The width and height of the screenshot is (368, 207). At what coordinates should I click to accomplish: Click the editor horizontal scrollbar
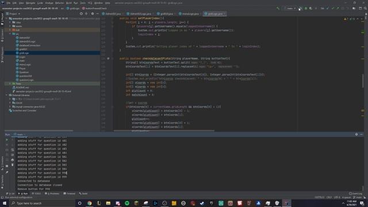(164, 131)
